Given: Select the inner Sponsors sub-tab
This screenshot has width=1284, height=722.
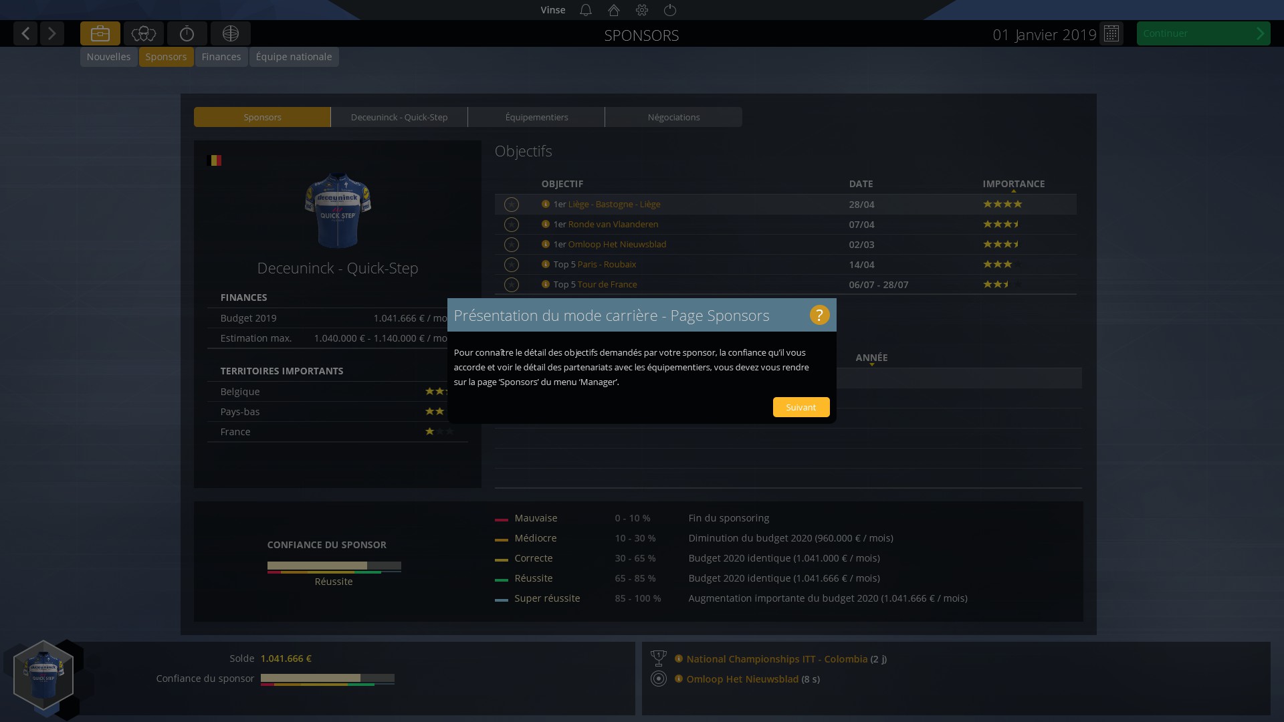Looking at the screenshot, I should (x=262, y=117).
